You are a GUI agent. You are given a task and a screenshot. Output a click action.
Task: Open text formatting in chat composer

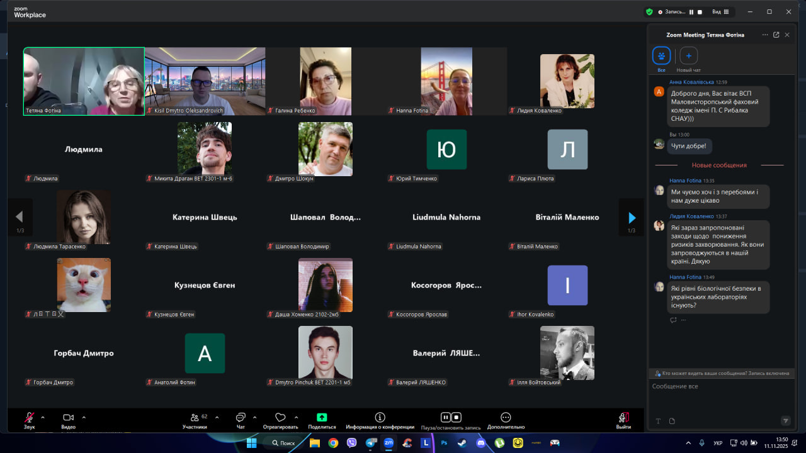[x=658, y=421]
